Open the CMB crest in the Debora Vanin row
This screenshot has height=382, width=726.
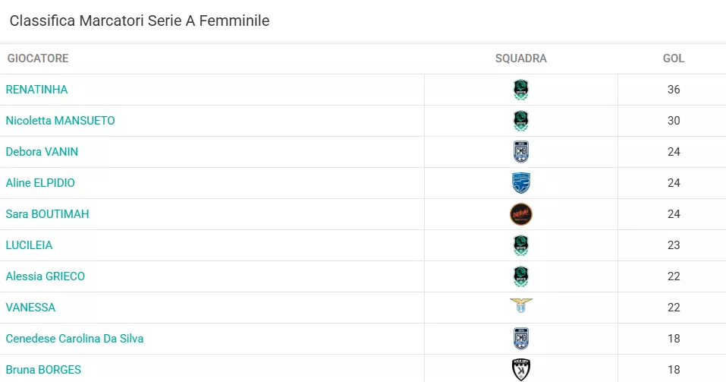pos(521,152)
